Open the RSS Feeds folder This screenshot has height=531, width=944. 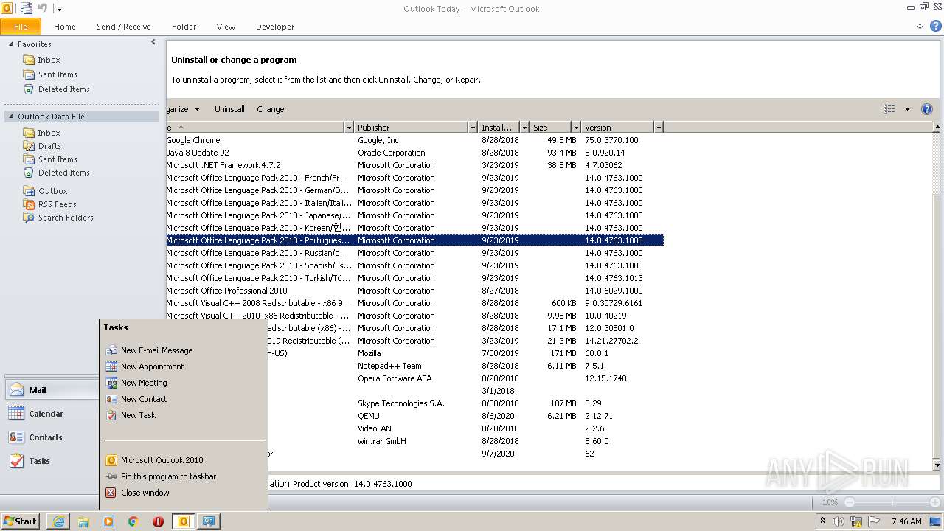click(x=58, y=204)
